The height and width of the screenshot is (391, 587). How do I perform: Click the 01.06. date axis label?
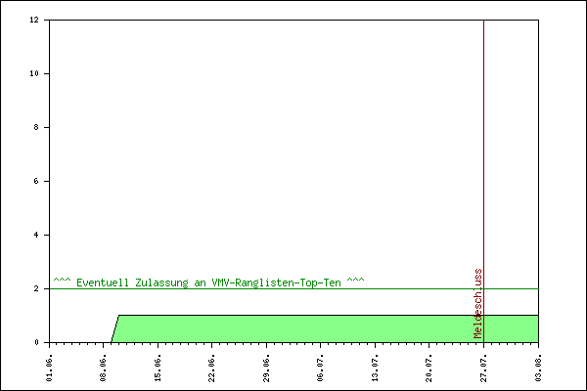tap(49, 369)
